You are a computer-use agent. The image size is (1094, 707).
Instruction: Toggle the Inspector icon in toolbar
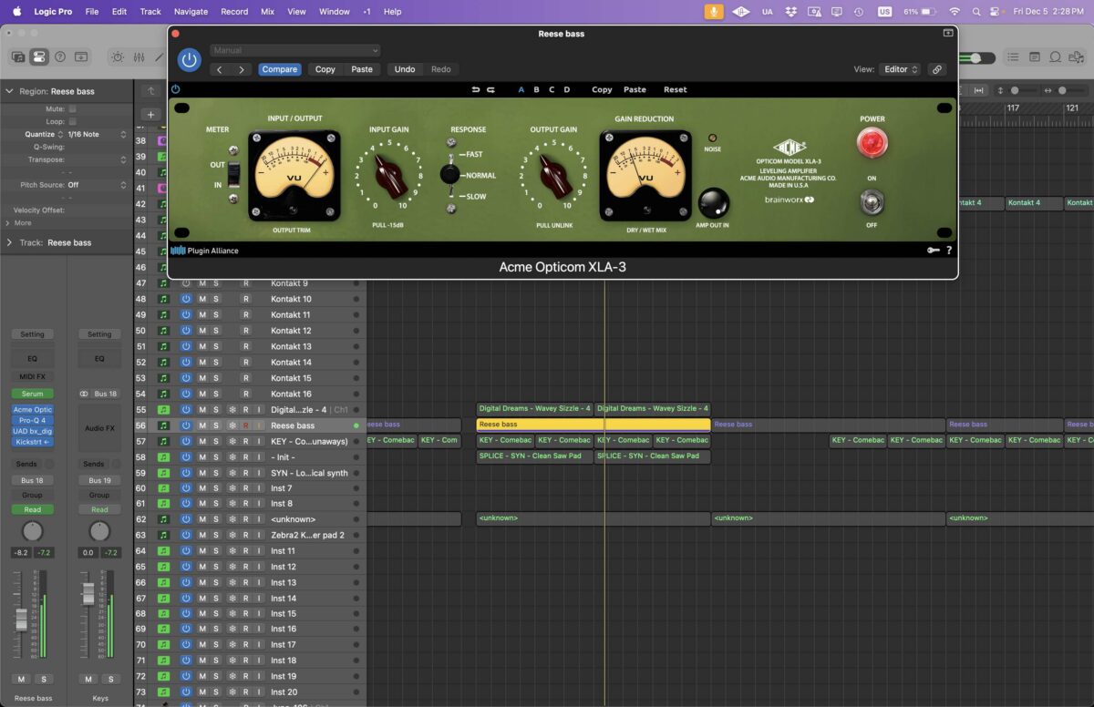(38, 56)
